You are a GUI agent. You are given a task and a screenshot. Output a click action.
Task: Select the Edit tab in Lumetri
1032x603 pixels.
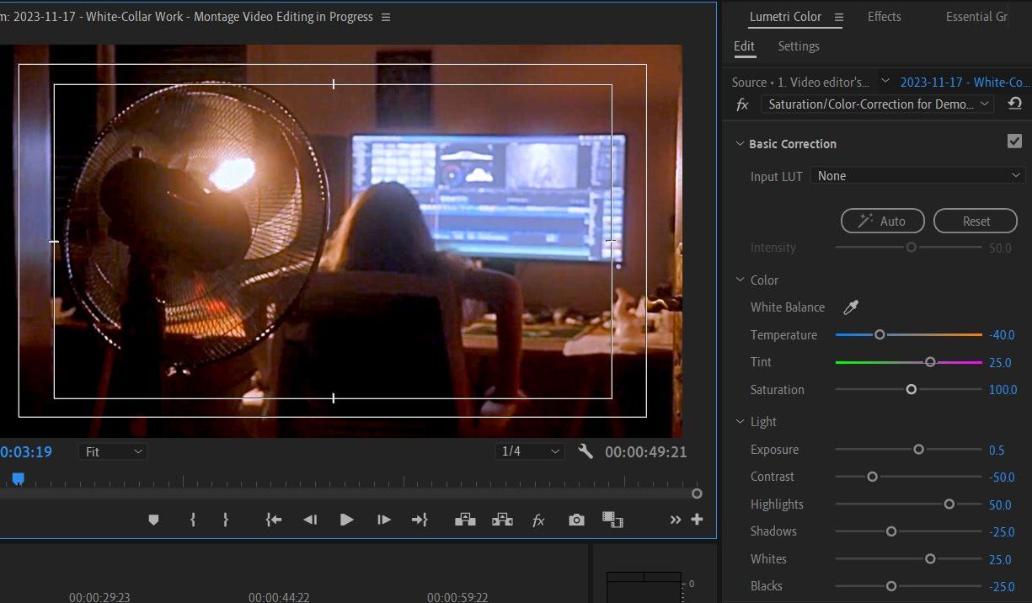click(744, 46)
